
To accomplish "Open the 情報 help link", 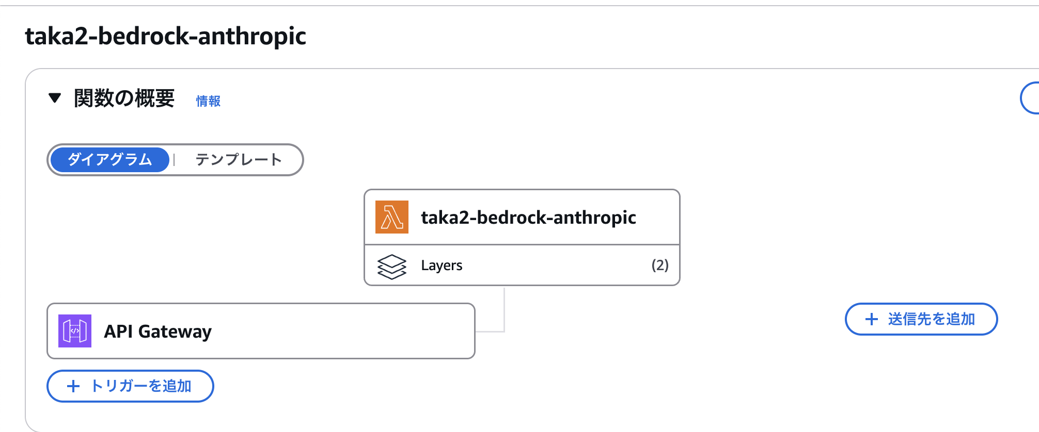I will point(208,101).
